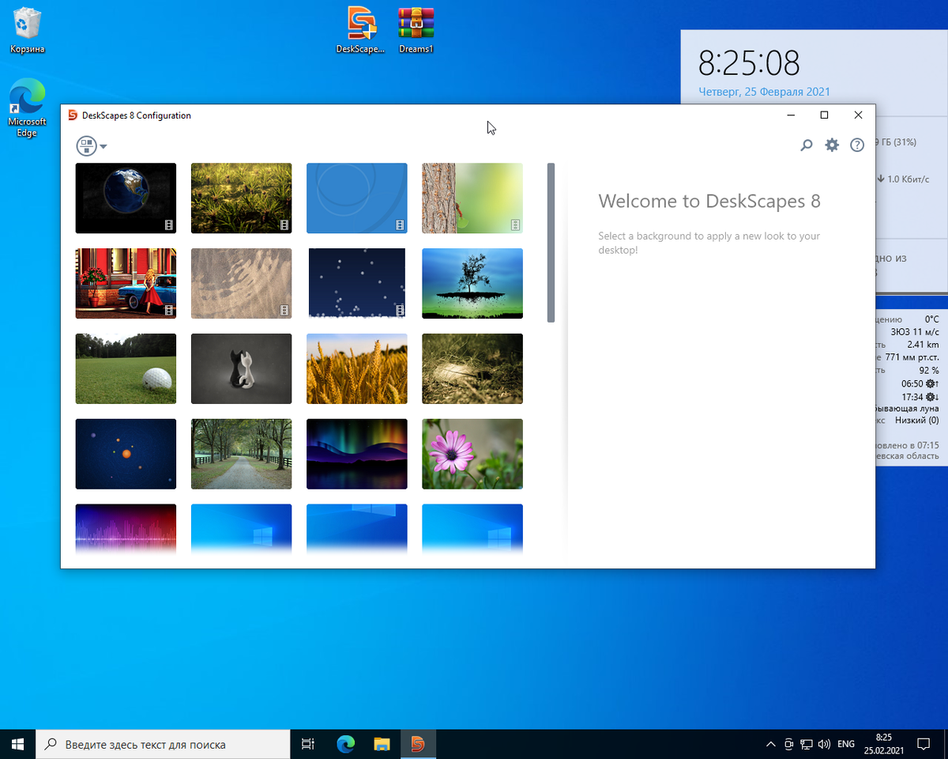Screen dimensions: 948x759
Task: Select the golden wheat field background
Action: (x=356, y=369)
